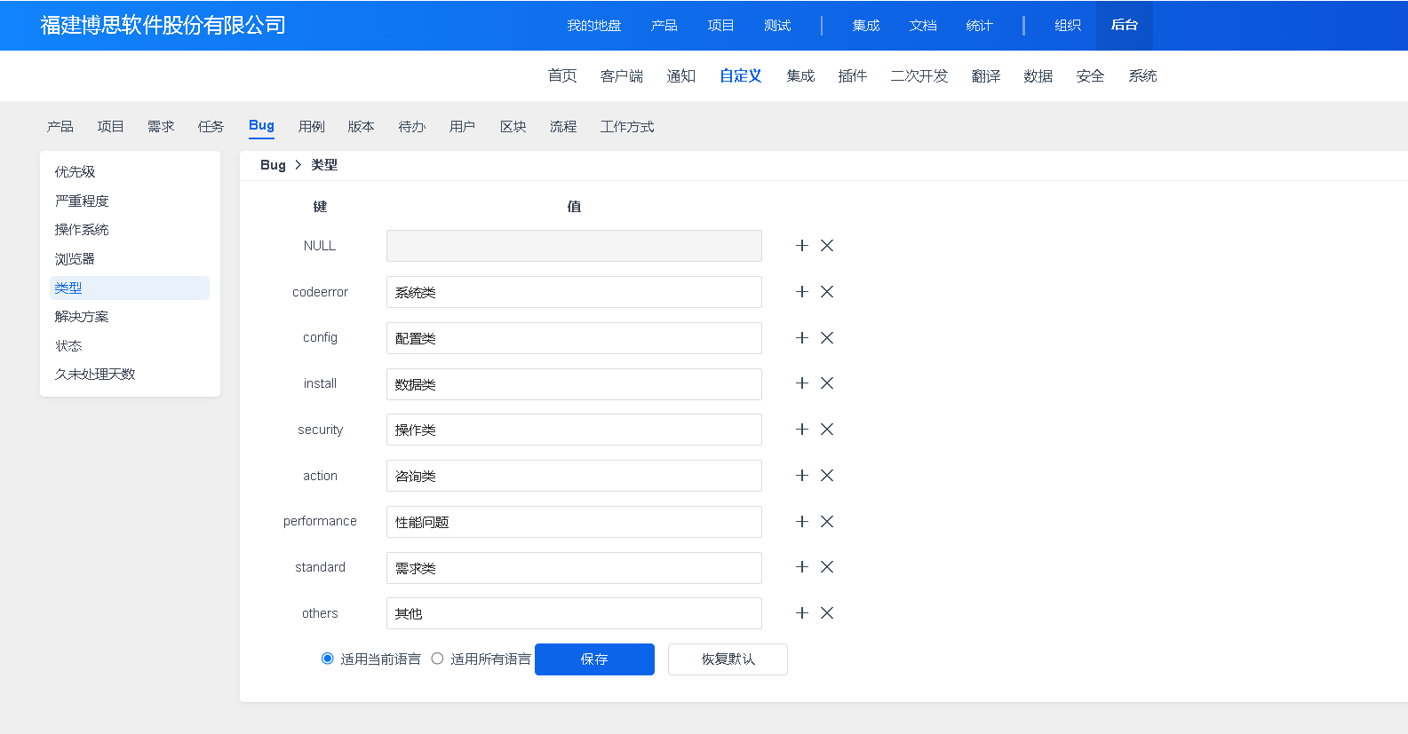Add a row after the install entry
Image resolution: width=1408 pixels, height=734 pixels.
tap(801, 383)
